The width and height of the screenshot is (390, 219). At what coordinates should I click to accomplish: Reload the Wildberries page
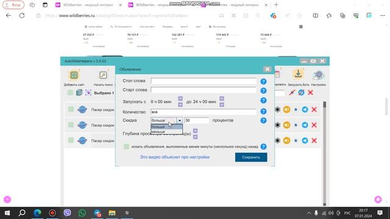(x=22, y=15)
